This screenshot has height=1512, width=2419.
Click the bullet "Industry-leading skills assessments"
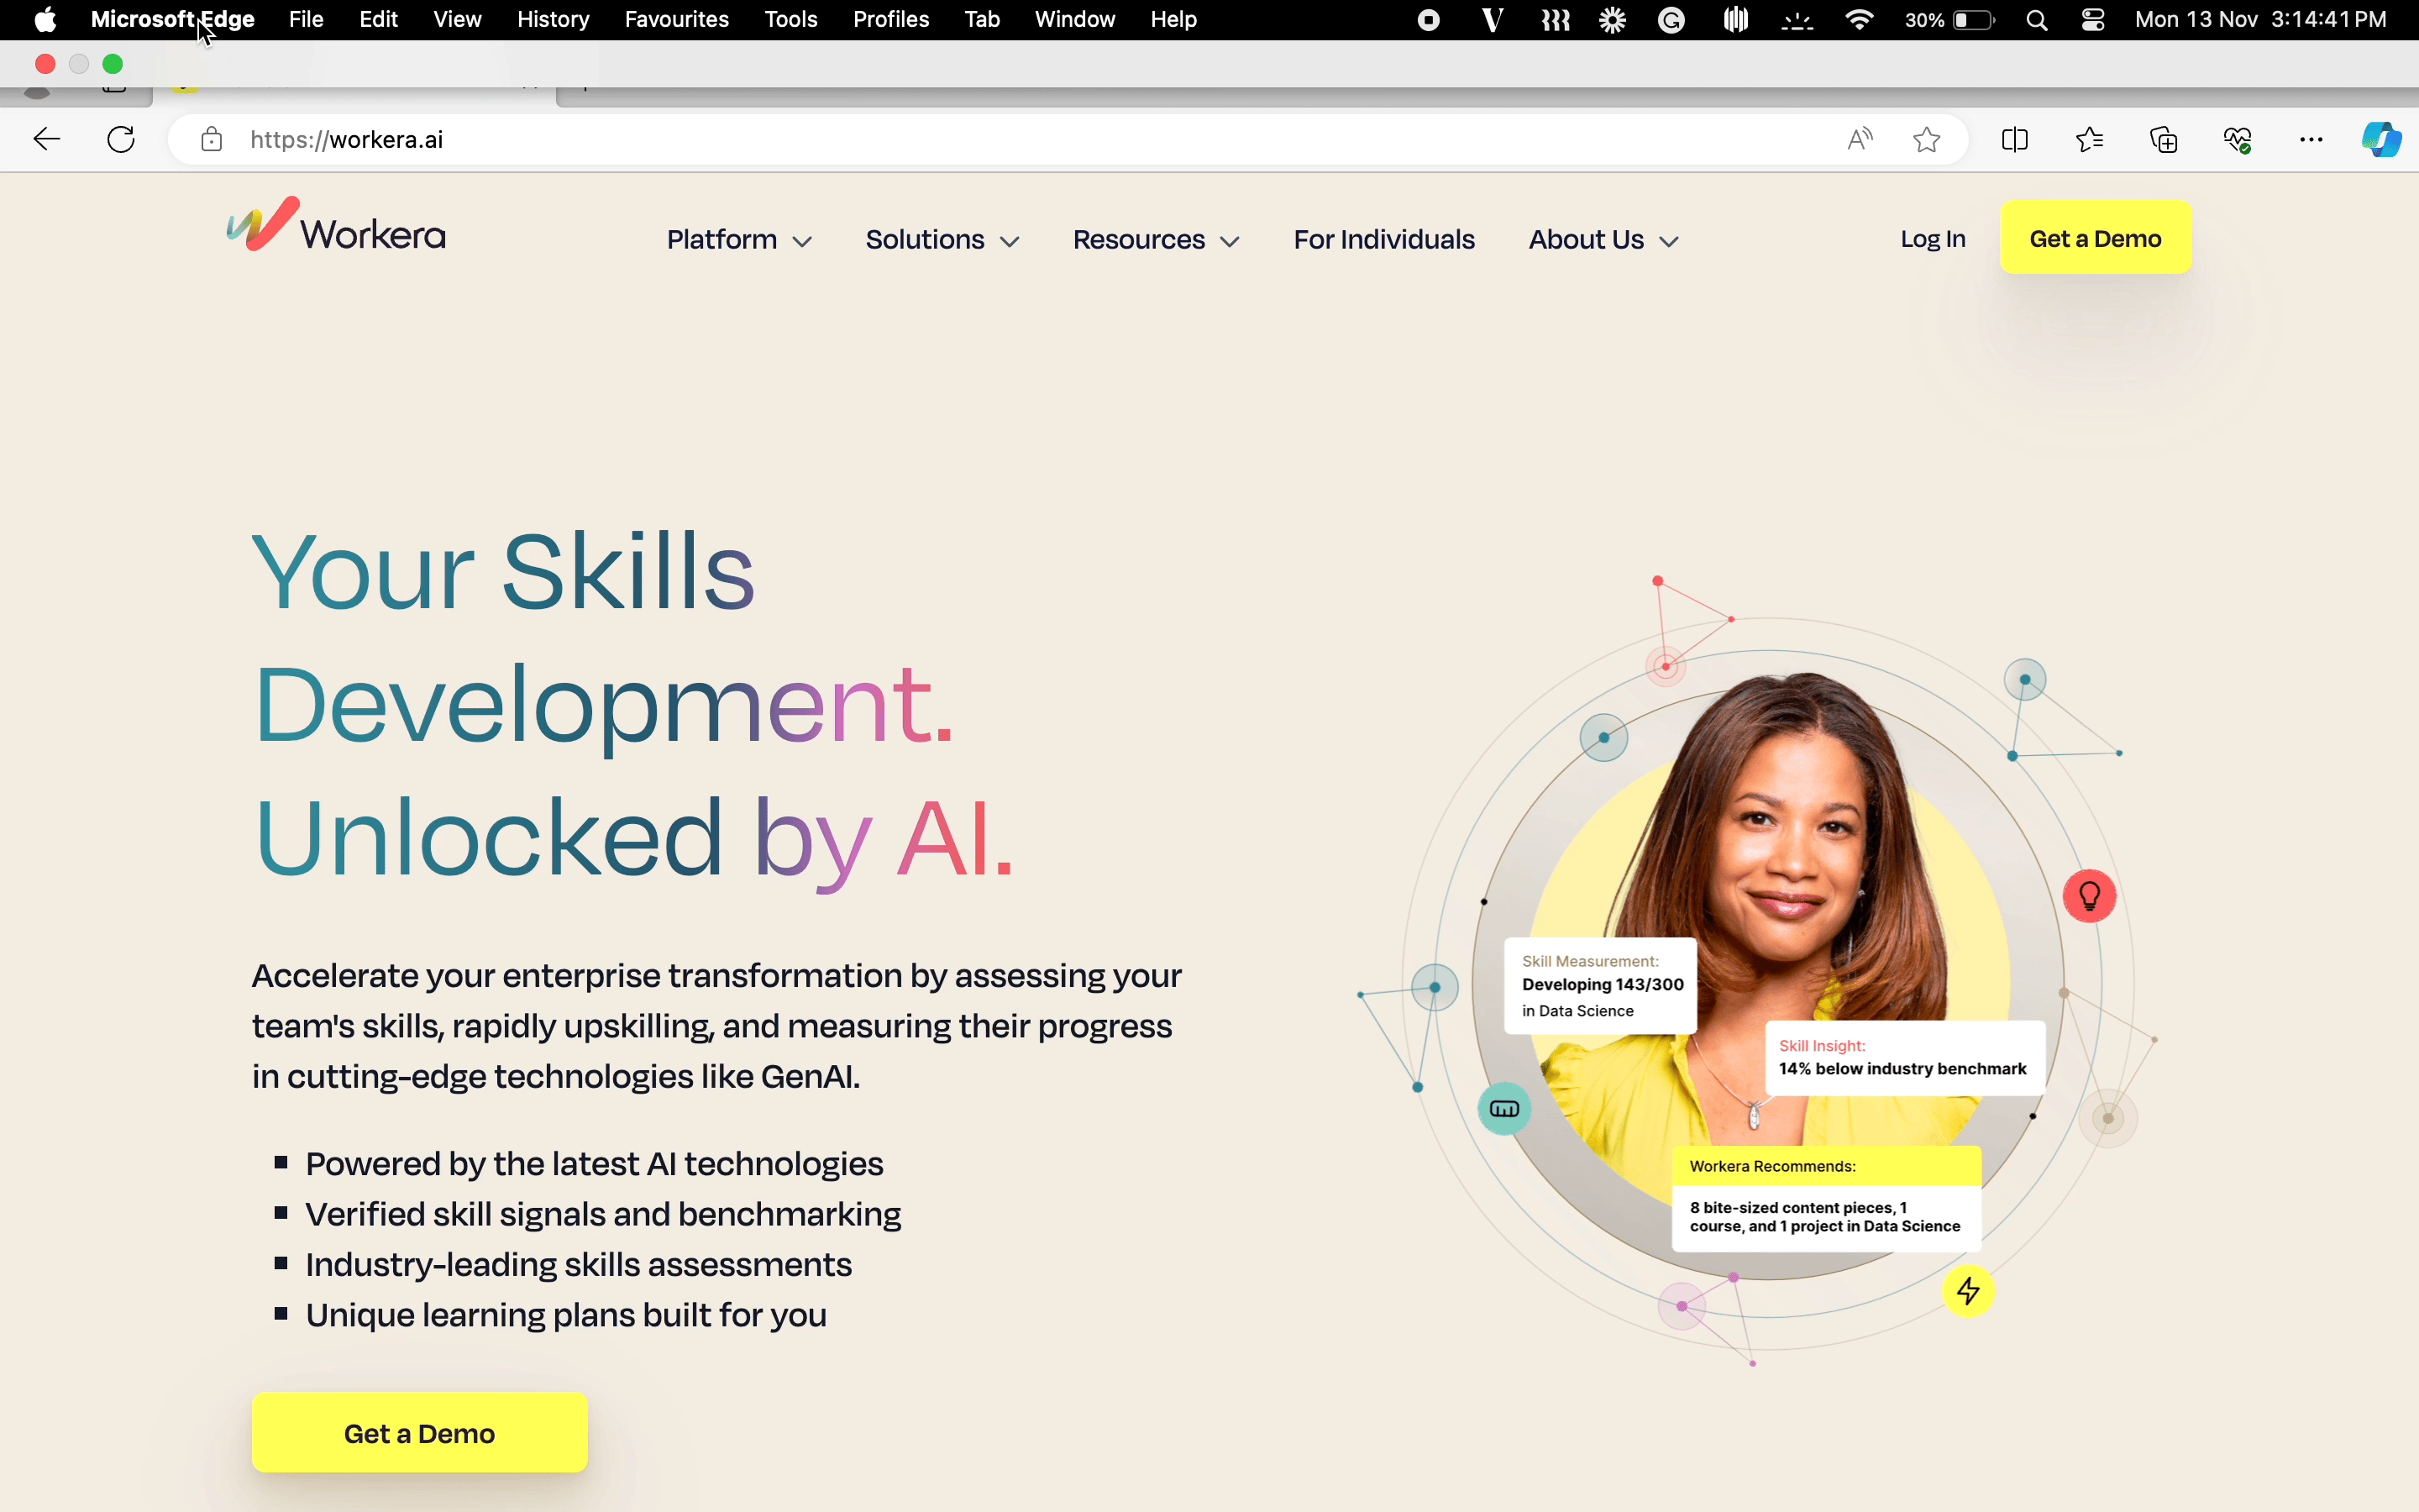(579, 1265)
